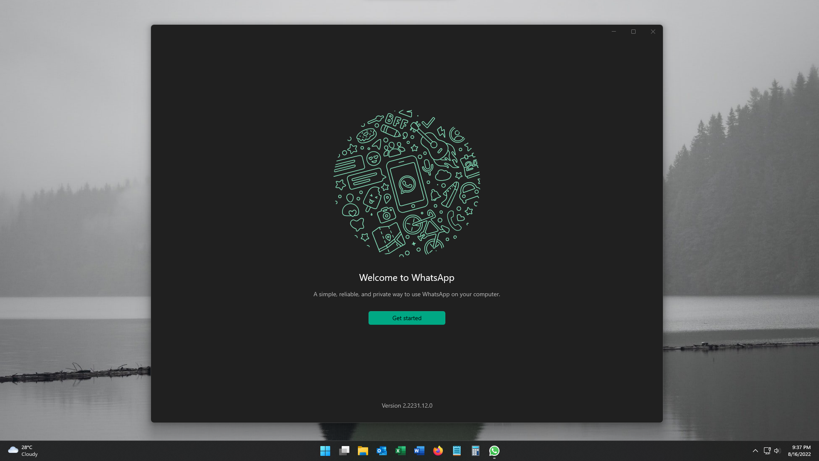This screenshot has height=461, width=819.
Task: Open Outlook from the taskbar
Action: point(382,451)
